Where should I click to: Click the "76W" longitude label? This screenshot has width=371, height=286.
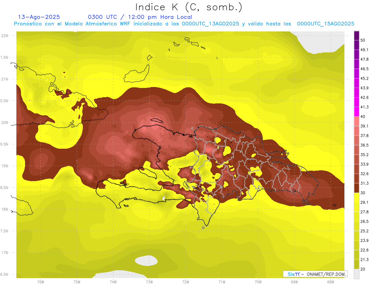[x=41, y=282]
